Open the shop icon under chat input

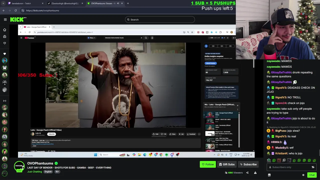tap(269, 175)
